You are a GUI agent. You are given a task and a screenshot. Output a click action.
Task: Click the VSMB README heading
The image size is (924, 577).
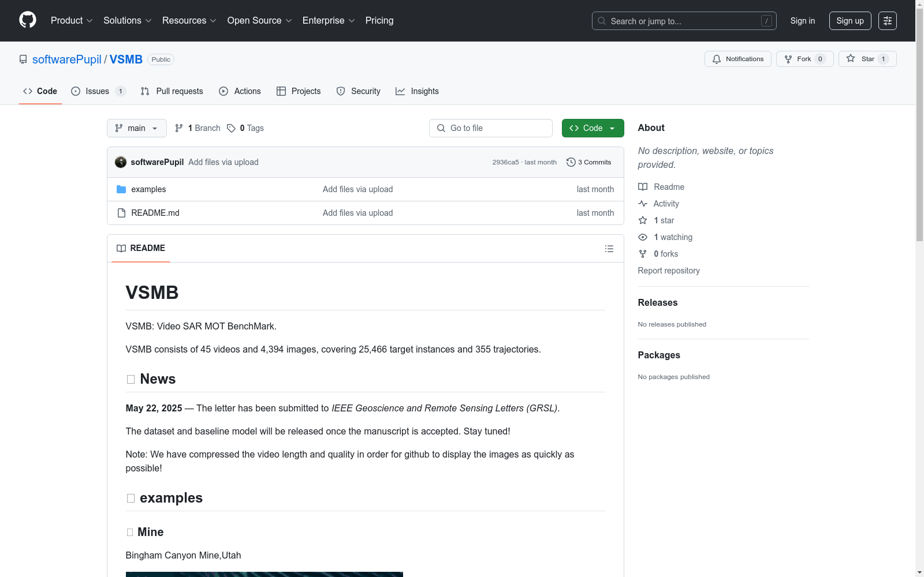[152, 293]
